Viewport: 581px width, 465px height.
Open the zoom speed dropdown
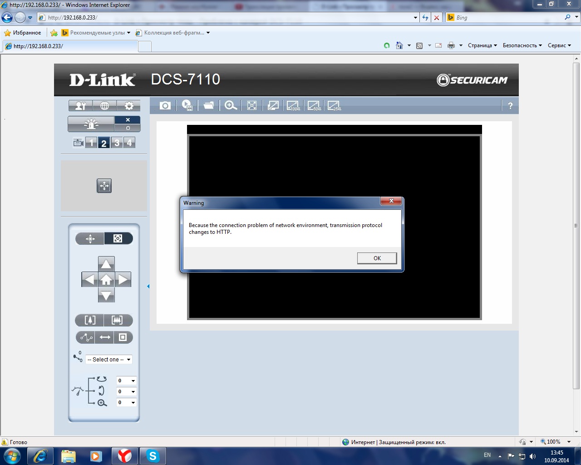127,402
